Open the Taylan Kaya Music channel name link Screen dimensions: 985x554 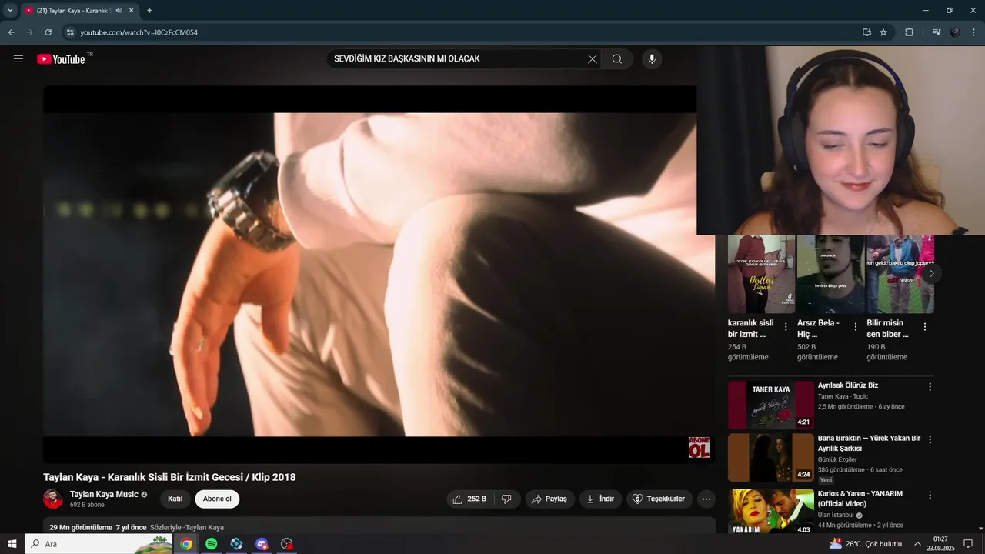click(x=104, y=494)
